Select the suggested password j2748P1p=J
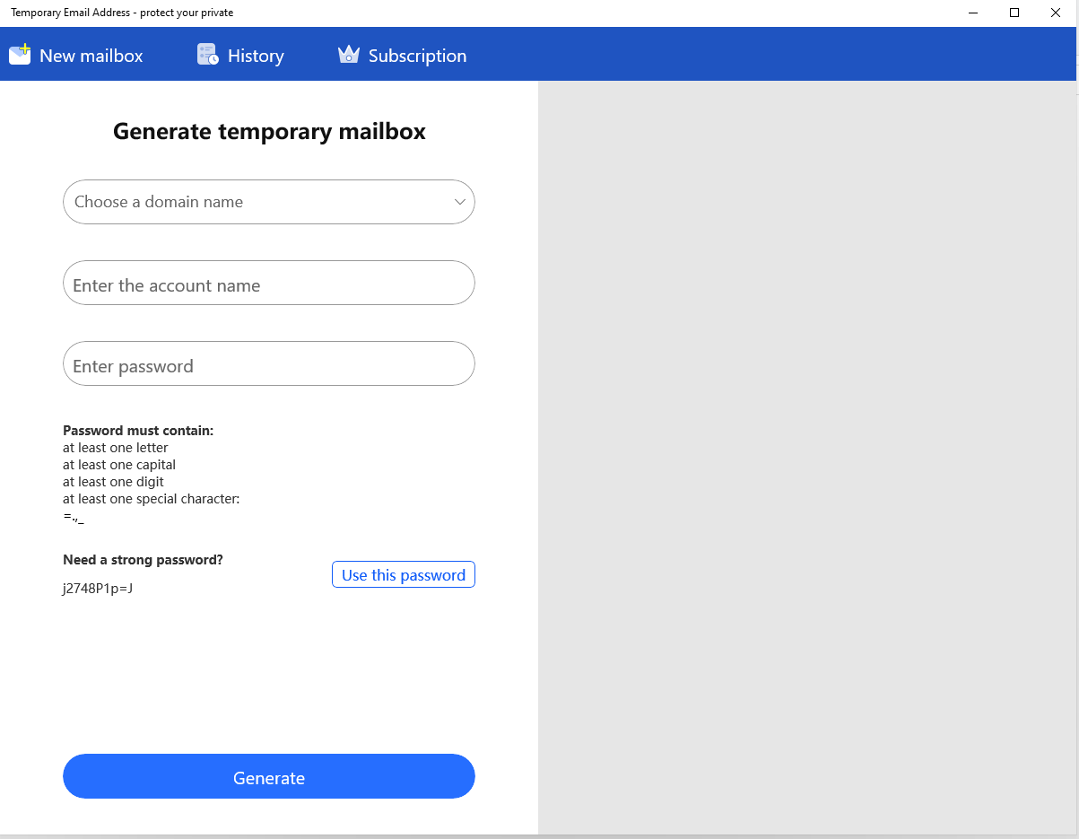The image size is (1079, 839). [97, 589]
